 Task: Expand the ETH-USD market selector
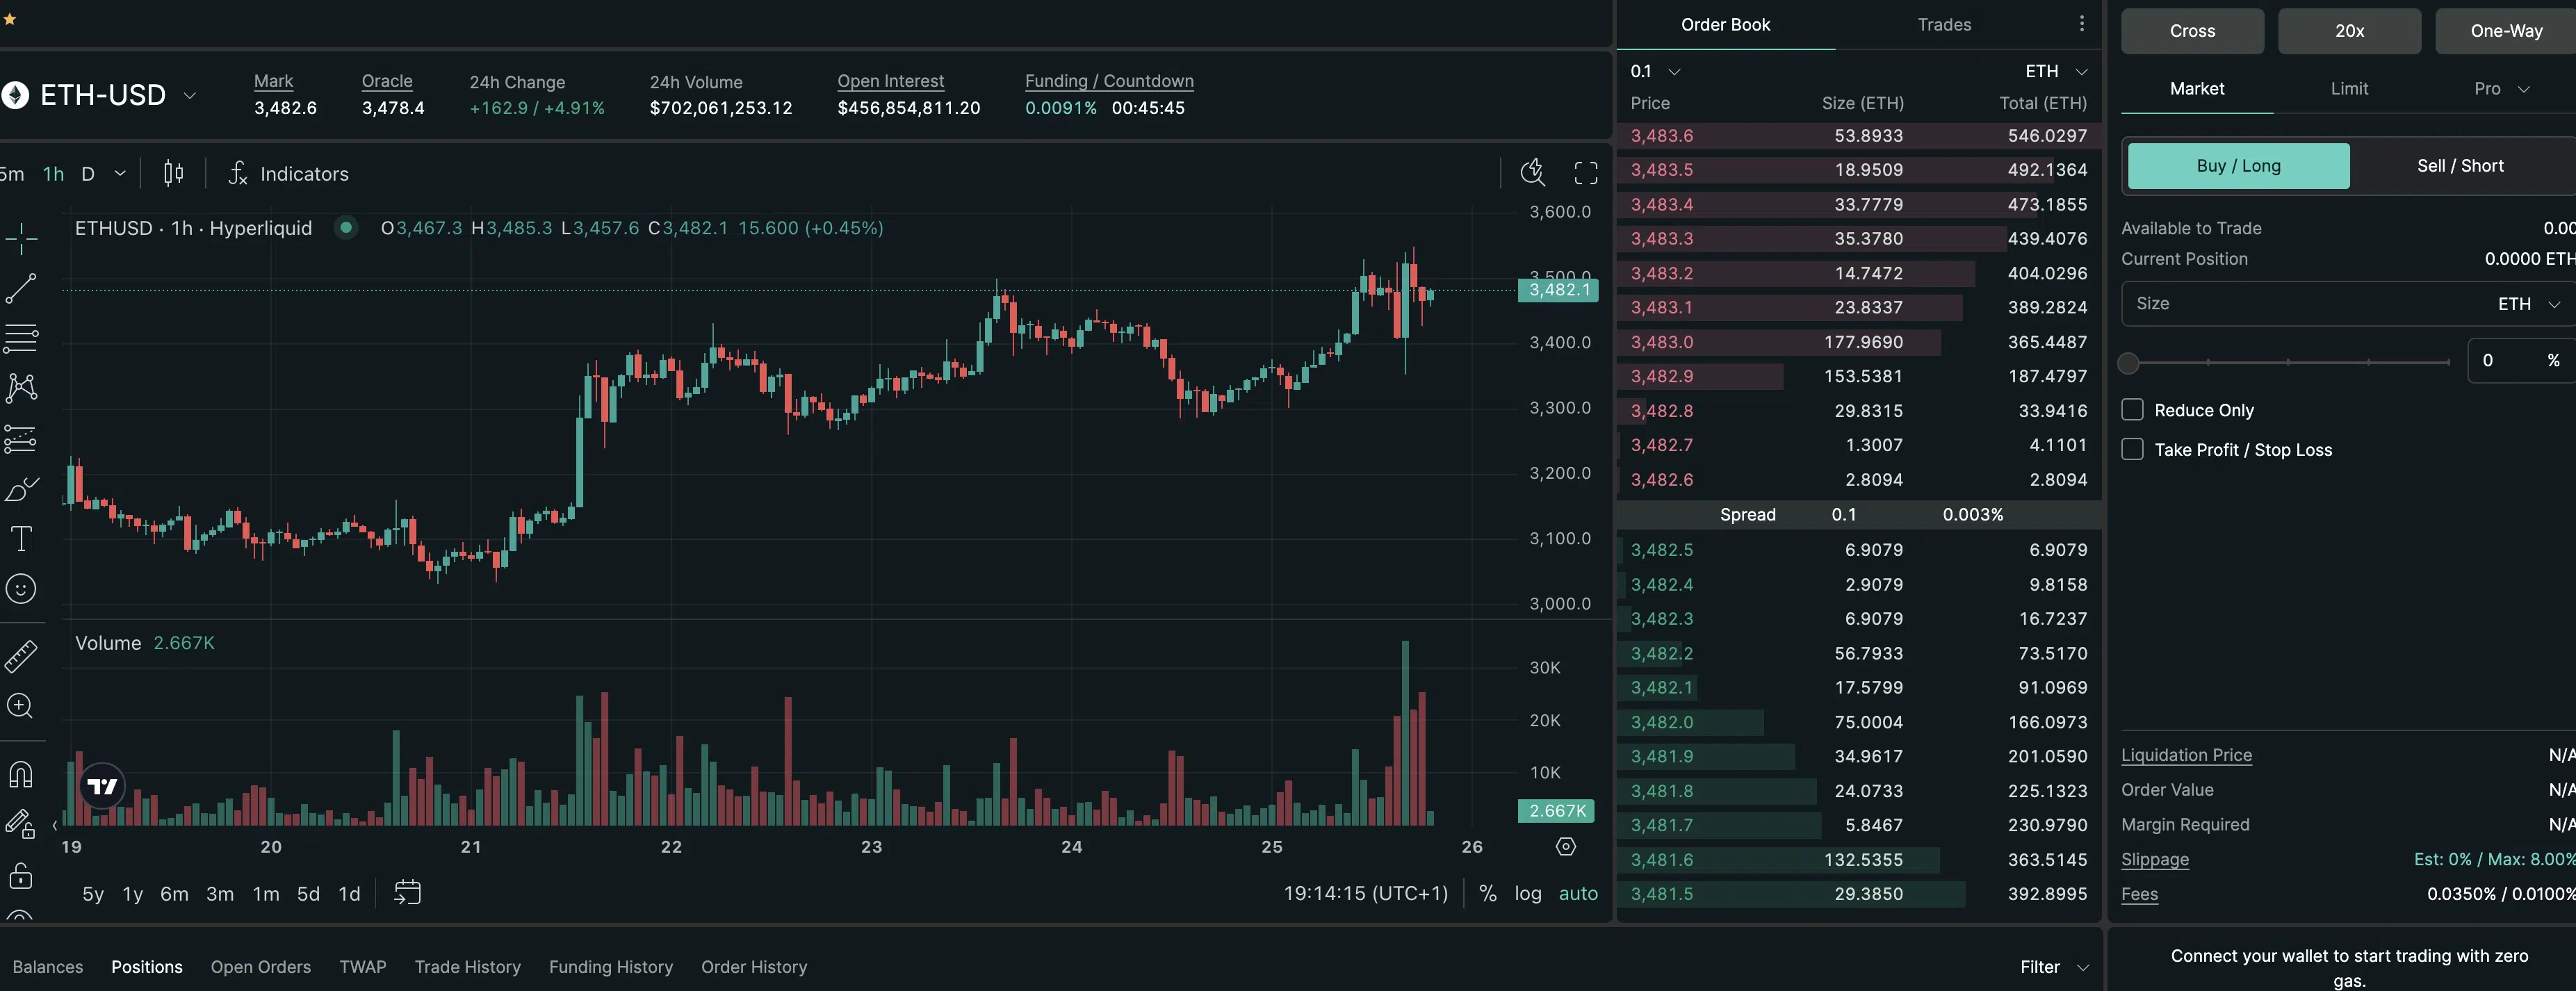pyautogui.click(x=189, y=96)
